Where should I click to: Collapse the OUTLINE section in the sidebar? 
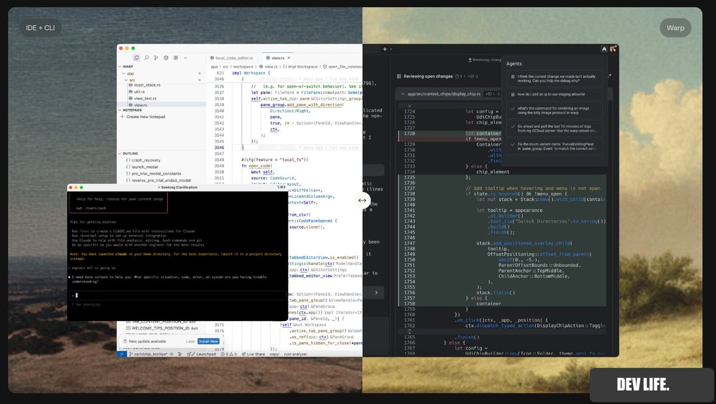click(120, 153)
